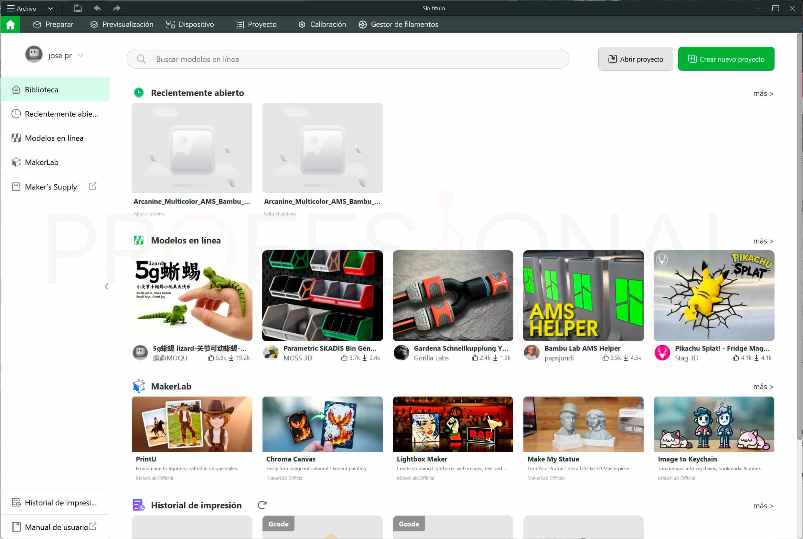The image size is (803, 539).
Task: Collapse the left sidebar panel
Action: (x=106, y=286)
